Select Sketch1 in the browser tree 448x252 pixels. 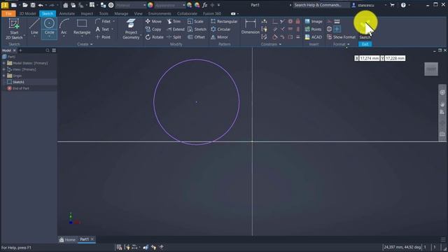[18, 82]
